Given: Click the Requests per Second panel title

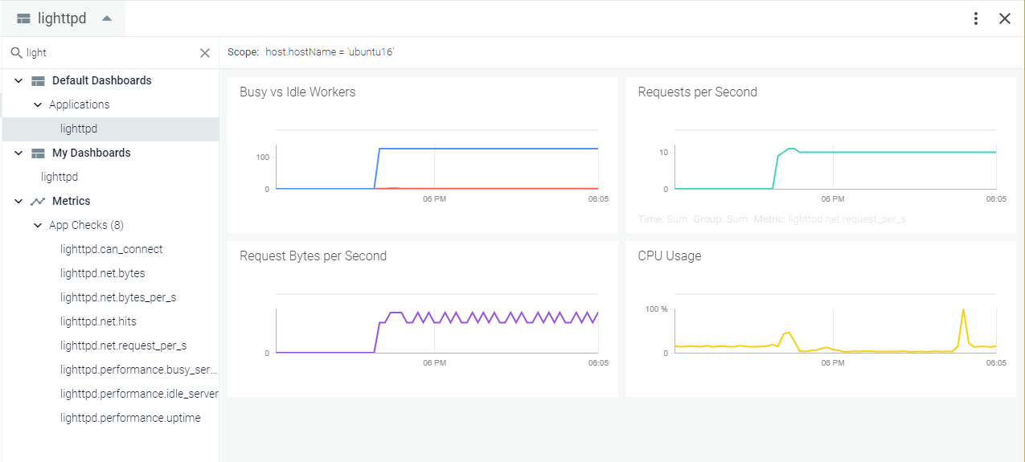Looking at the screenshot, I should pyautogui.click(x=698, y=92).
